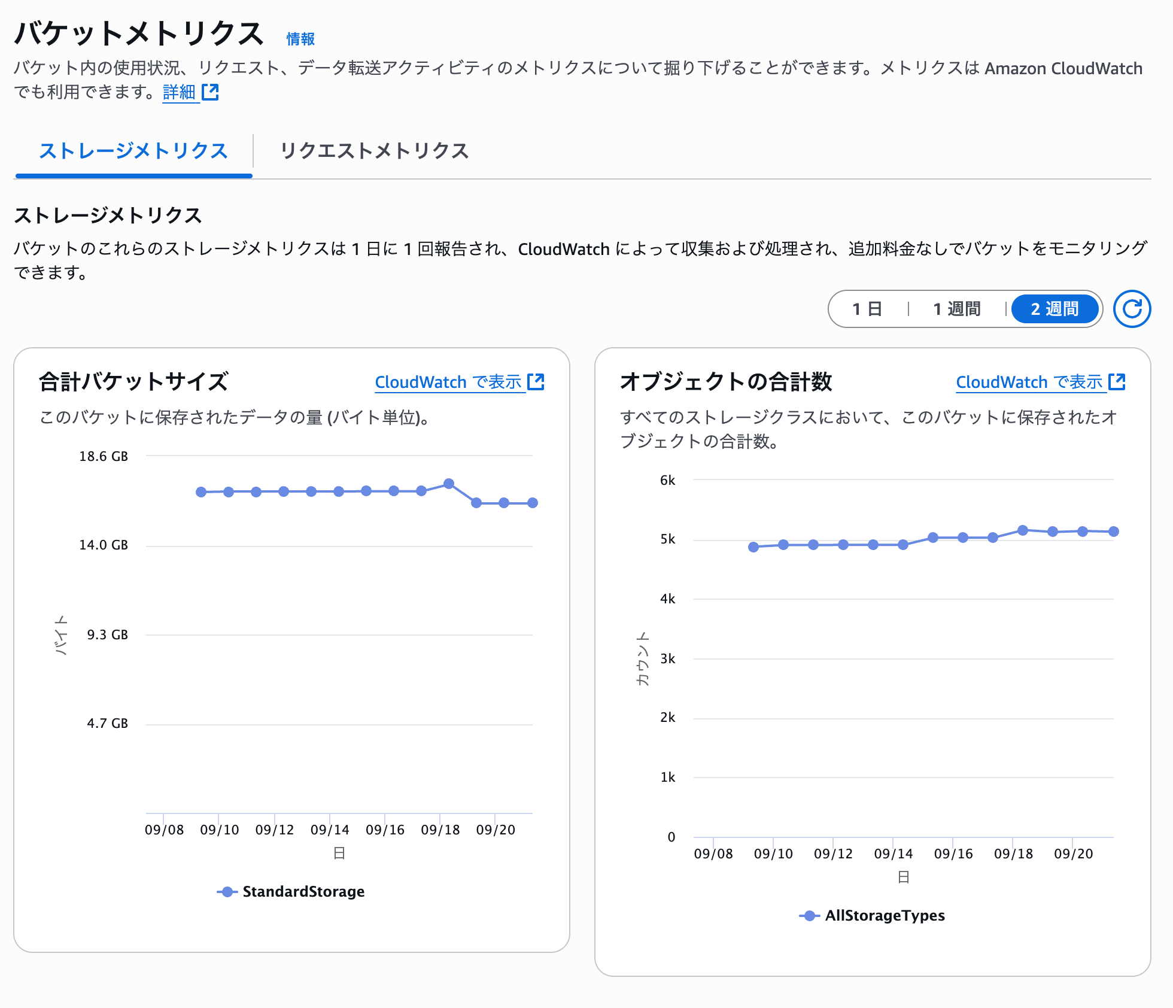This screenshot has height=1008, width=1173.
Task: Select the 1 週間 time range
Action: 956,309
